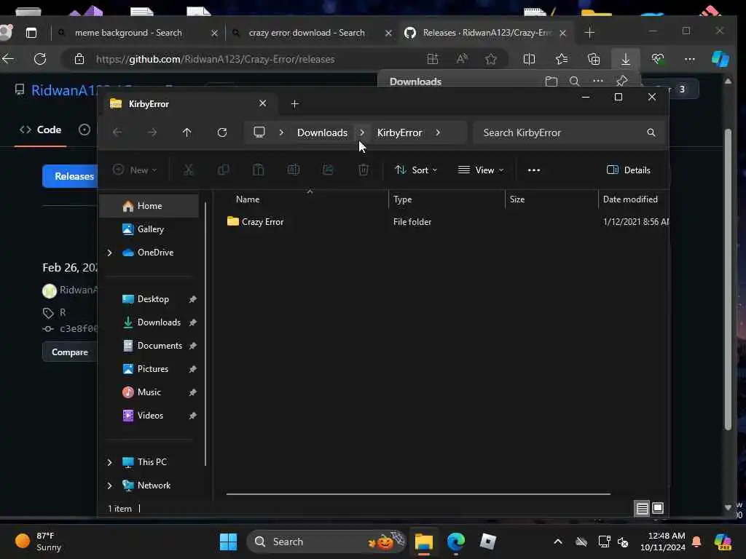746x559 pixels.
Task: Open the View dropdown
Action: [x=481, y=170]
